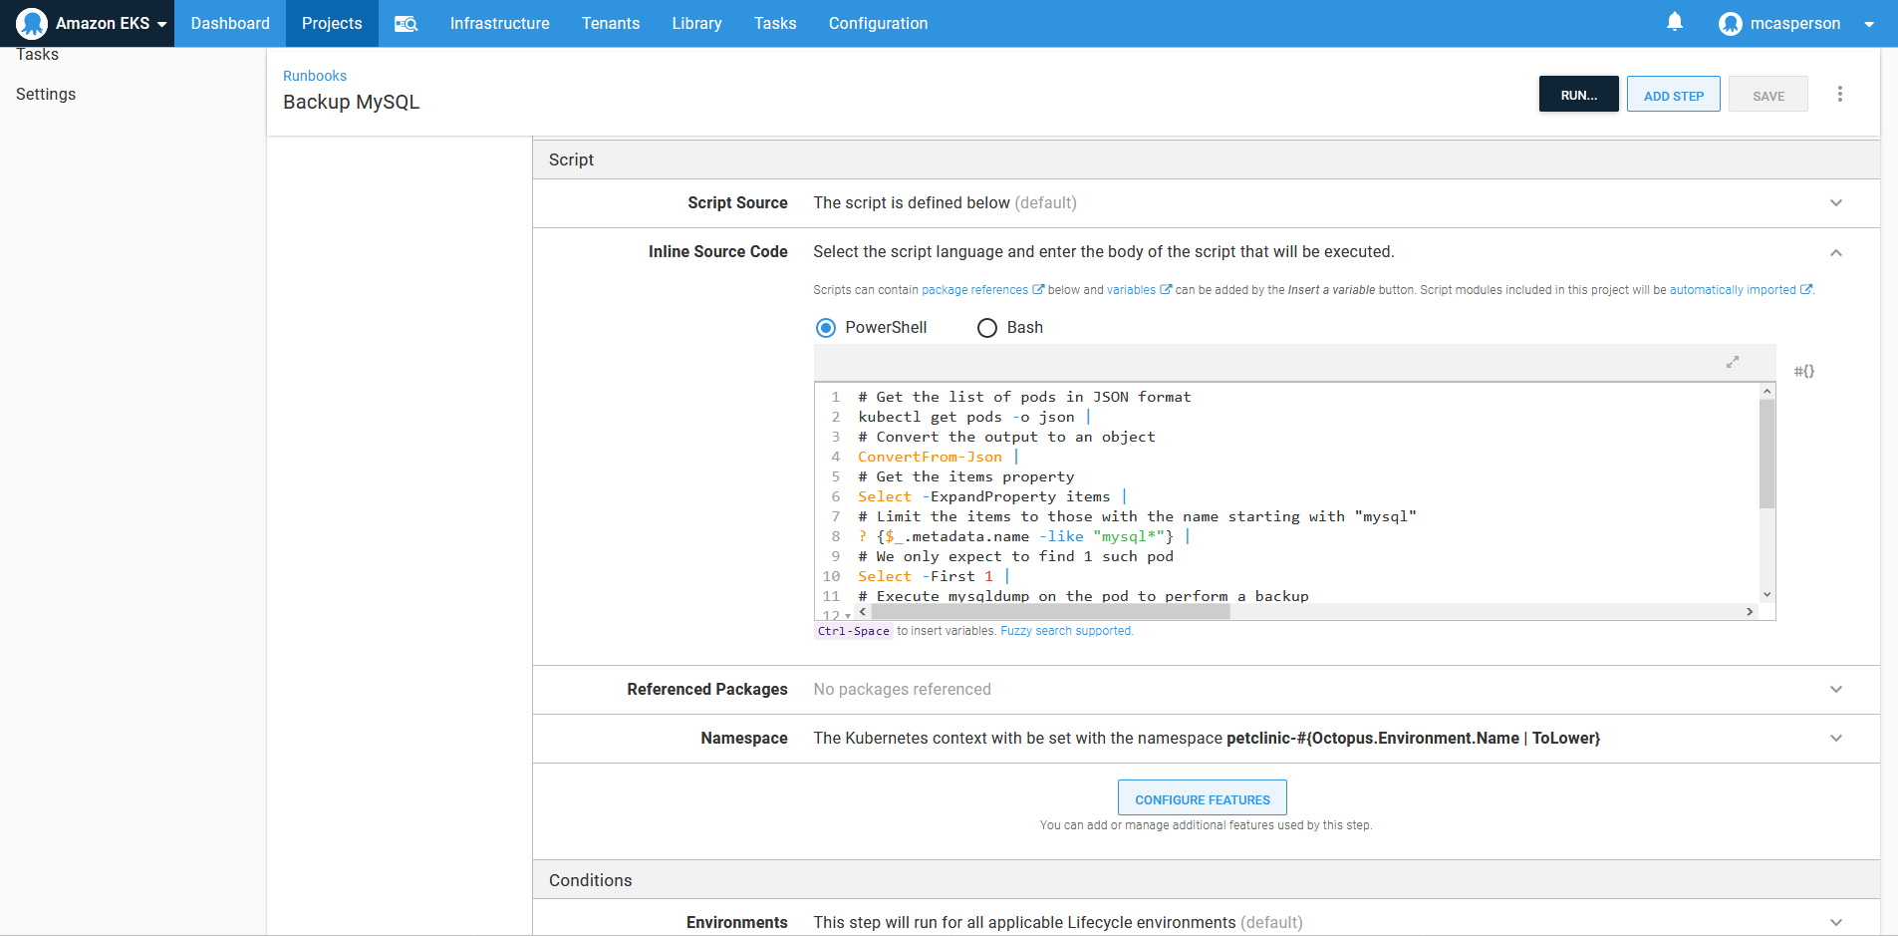Expand the Environments section

pyautogui.click(x=1836, y=923)
